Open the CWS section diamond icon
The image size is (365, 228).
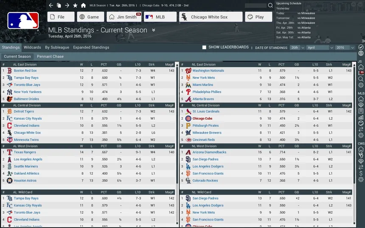(x=361, y=161)
